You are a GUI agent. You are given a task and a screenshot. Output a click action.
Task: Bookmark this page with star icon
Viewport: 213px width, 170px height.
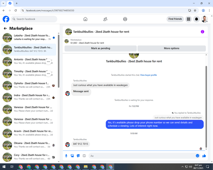click(x=195, y=11)
